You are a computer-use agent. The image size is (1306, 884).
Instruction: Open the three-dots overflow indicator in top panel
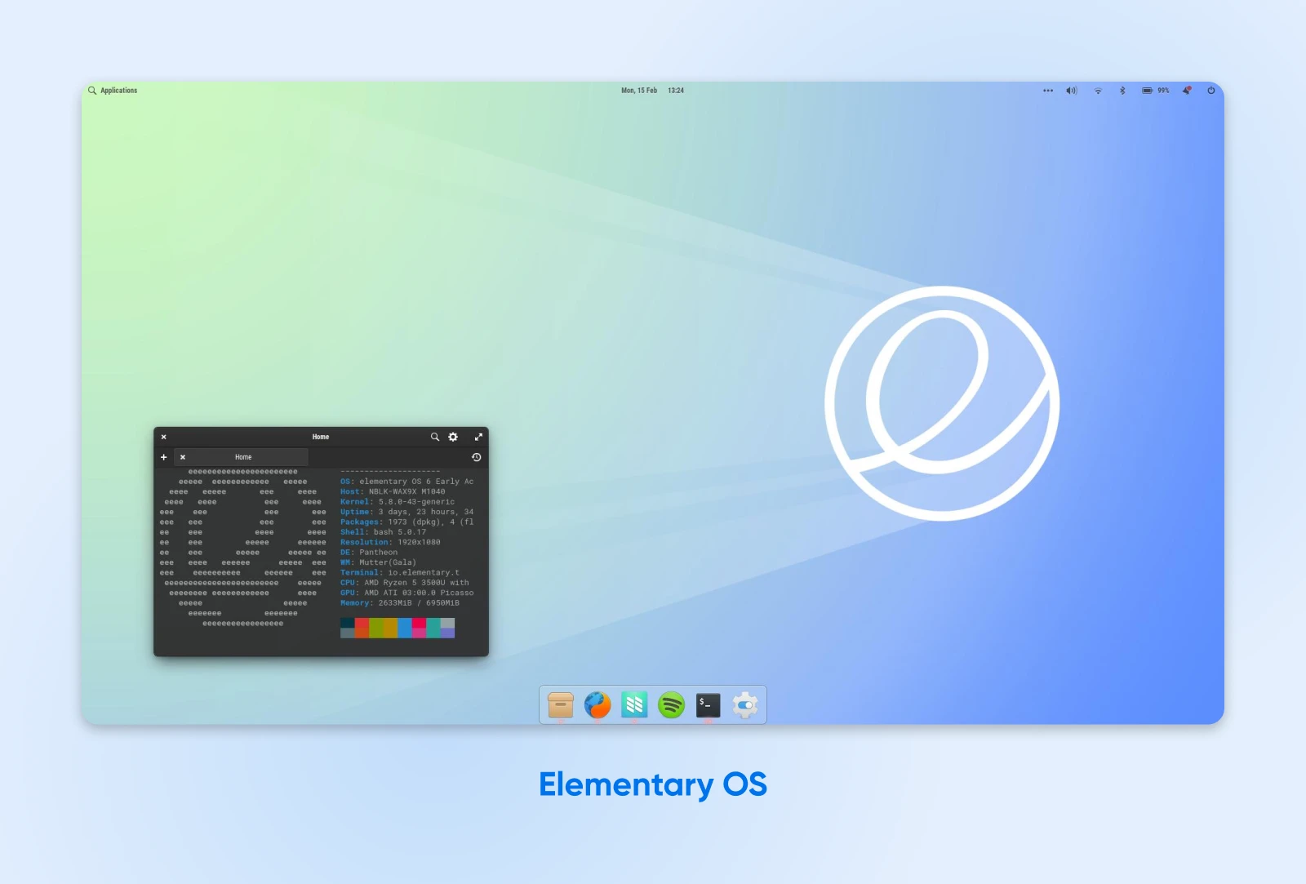[x=1048, y=91]
